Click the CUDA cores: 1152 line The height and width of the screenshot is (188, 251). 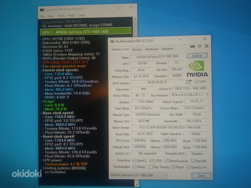[x=57, y=51]
